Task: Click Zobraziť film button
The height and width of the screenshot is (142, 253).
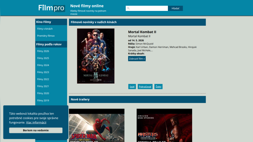Action: 137,59
